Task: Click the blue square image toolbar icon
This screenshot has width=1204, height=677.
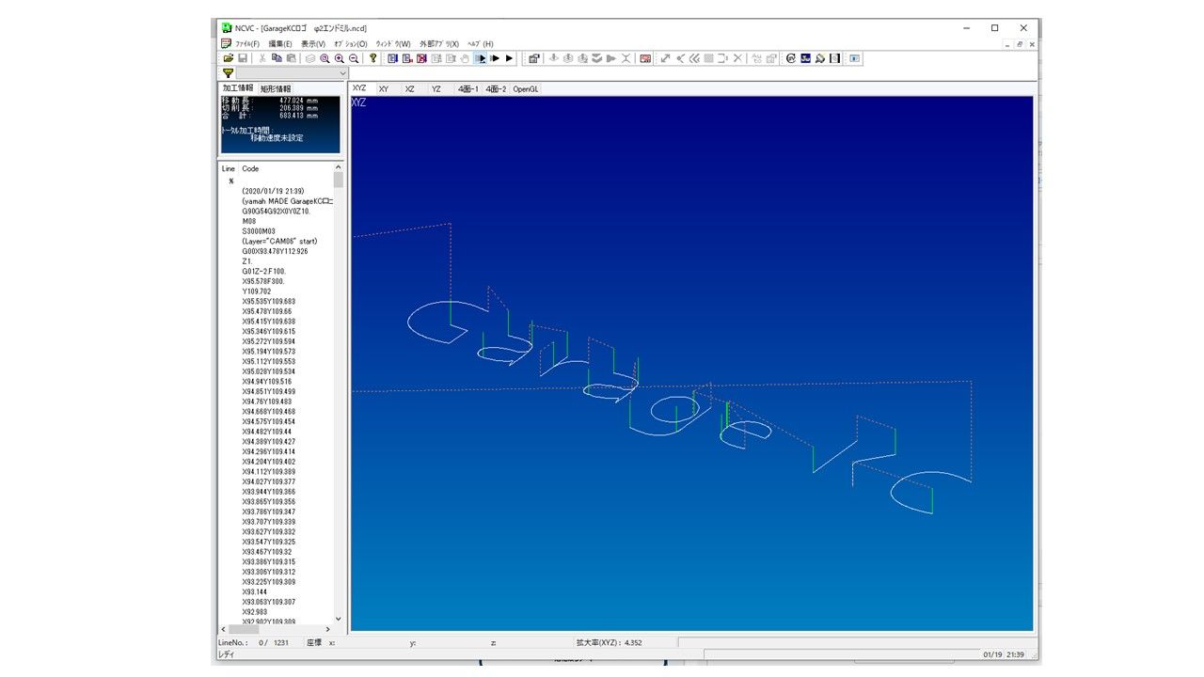Action: click(805, 58)
